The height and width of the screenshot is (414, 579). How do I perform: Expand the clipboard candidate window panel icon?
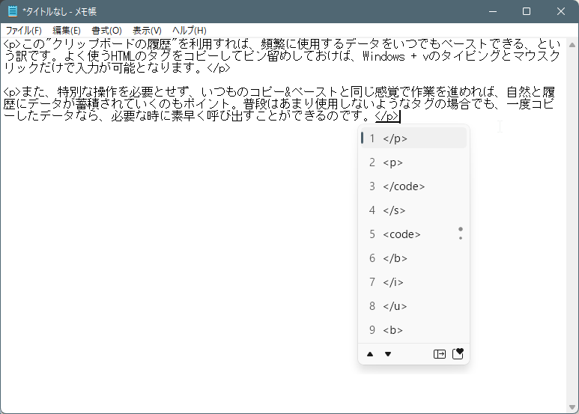(x=440, y=354)
